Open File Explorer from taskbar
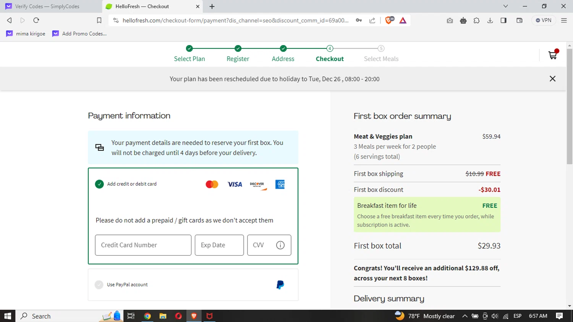This screenshot has width=573, height=322. point(163,316)
